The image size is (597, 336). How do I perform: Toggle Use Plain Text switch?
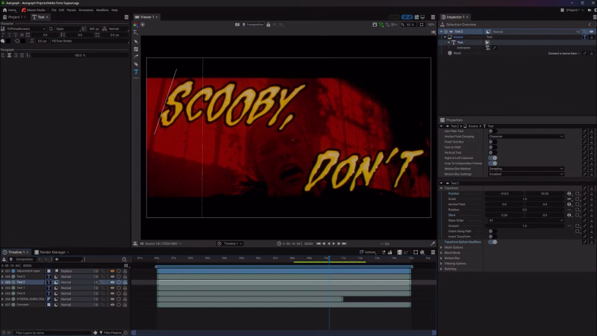492,131
